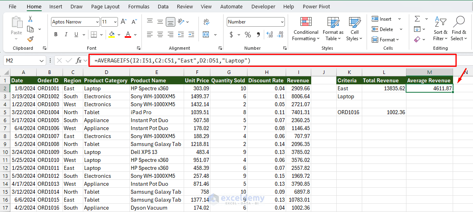Switch to the Power Pivot tab
This screenshot has width=473, height=212.
[x=316, y=6]
